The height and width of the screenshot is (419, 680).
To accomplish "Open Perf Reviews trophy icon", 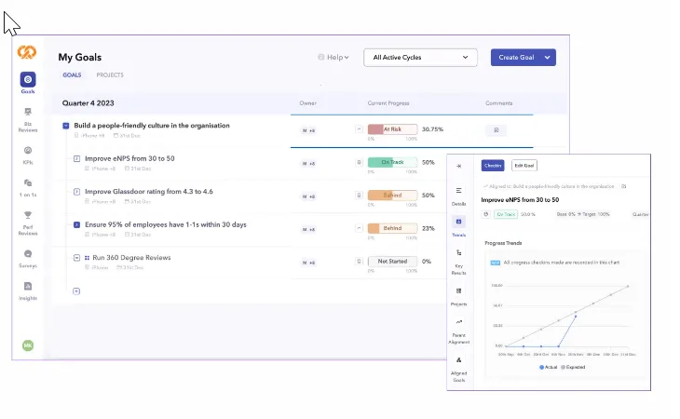I will pos(28,215).
